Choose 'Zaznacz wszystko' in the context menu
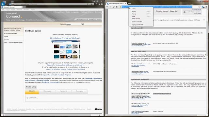 point(141,22)
